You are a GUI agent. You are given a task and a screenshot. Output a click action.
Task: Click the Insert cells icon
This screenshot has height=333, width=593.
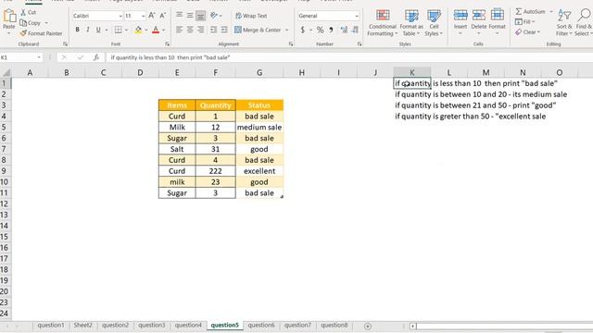[461, 15]
